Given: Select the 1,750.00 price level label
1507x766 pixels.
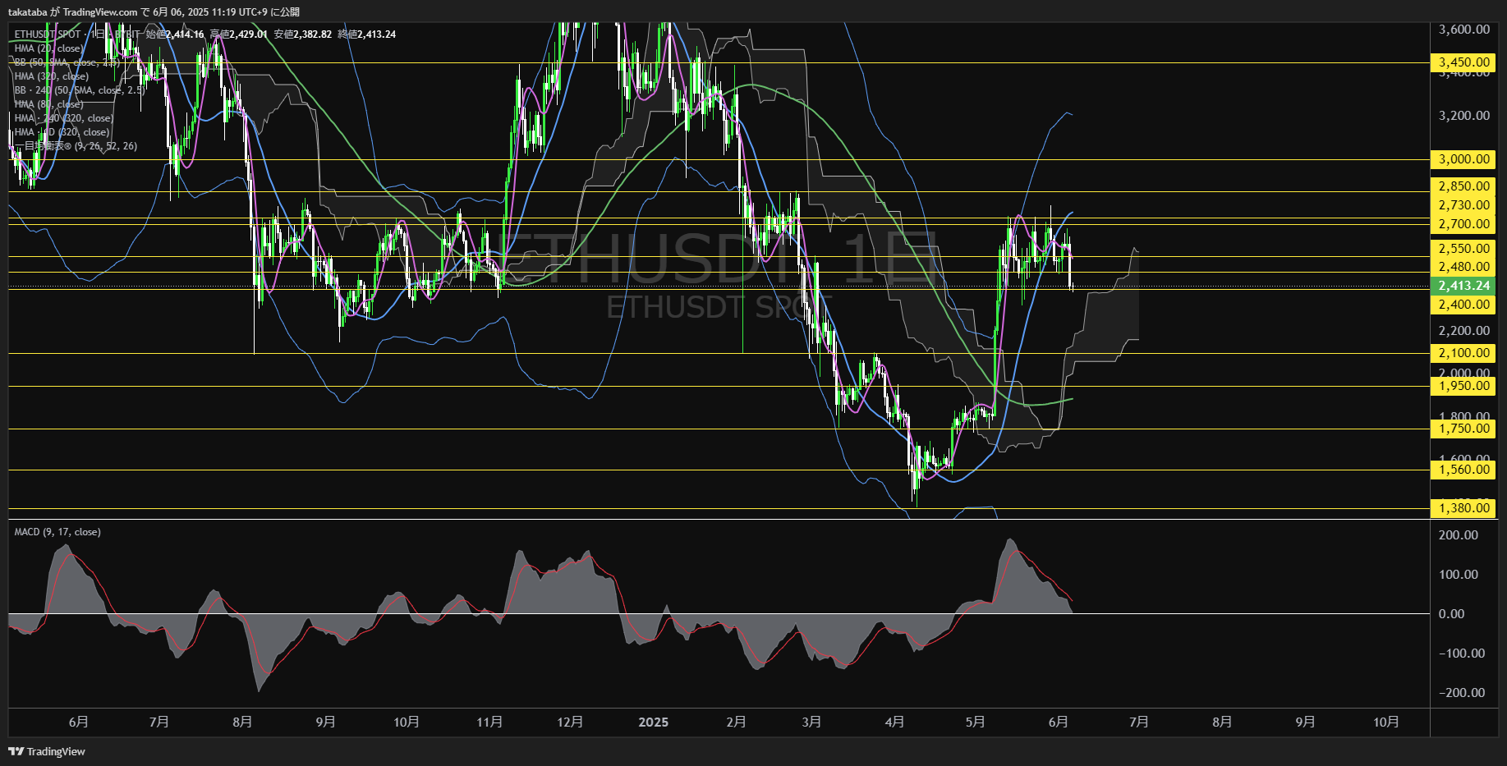Looking at the screenshot, I should (1463, 429).
